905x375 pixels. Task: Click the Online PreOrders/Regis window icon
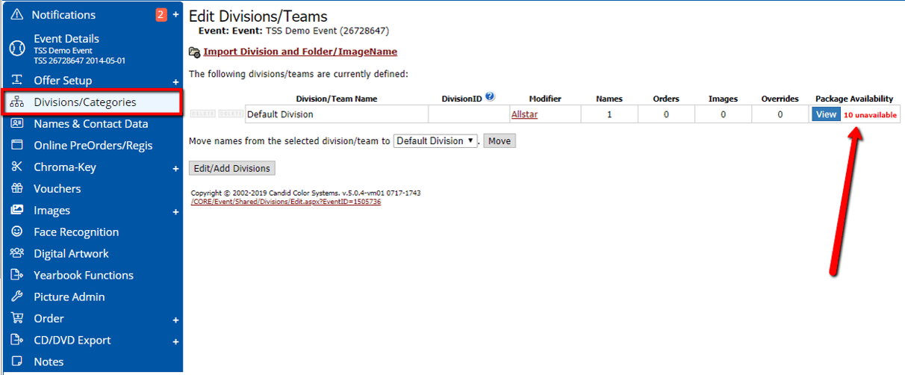[17, 146]
